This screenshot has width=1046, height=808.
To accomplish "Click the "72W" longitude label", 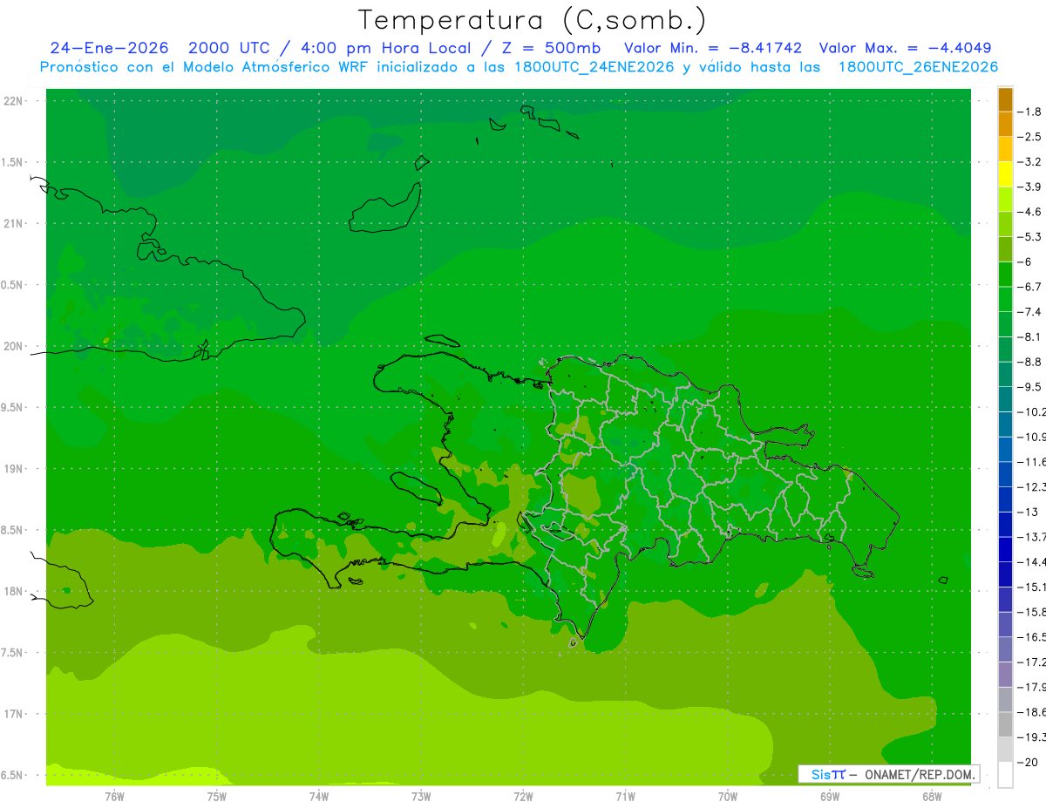I will 523,797.
